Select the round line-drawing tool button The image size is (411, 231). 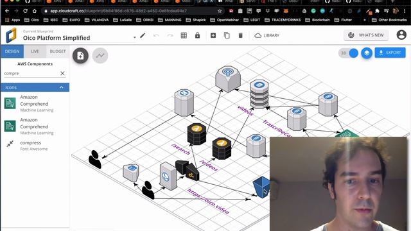click(x=100, y=56)
